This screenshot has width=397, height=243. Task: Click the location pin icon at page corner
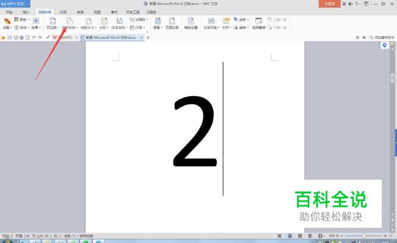pyautogui.click(x=384, y=45)
